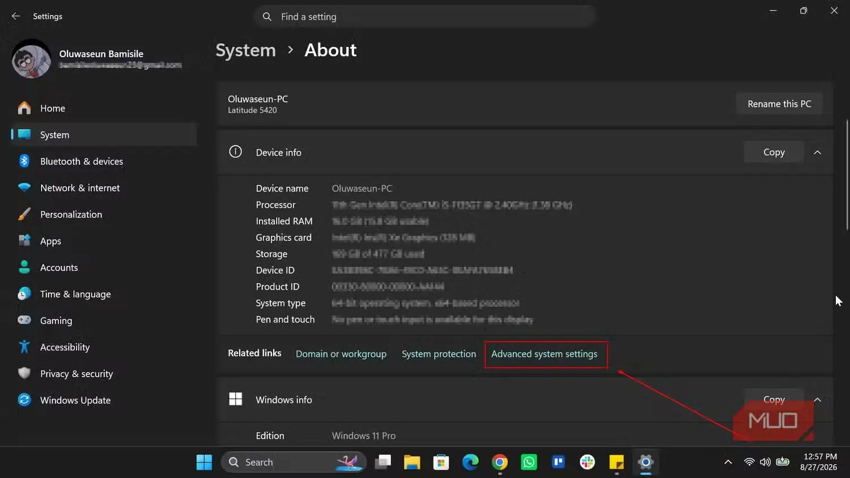Open Task View from the taskbar
Viewport: 850px width, 478px height.
pos(383,463)
